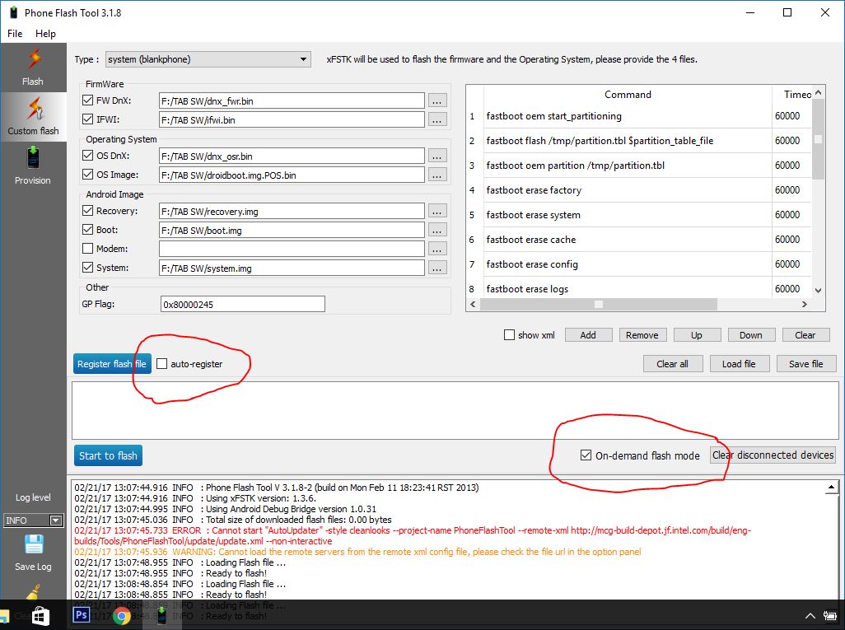Click the Add command button
This screenshot has height=630, width=845.
[x=589, y=335]
